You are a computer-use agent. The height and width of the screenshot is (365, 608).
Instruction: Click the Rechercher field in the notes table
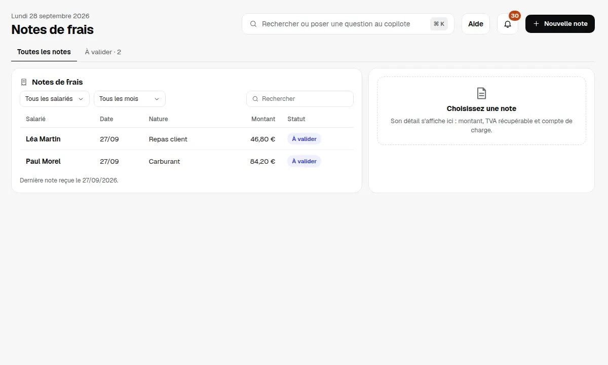coord(300,99)
